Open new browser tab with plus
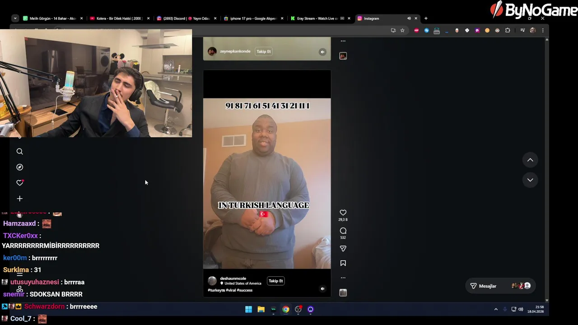The height and width of the screenshot is (325, 578). click(426, 19)
